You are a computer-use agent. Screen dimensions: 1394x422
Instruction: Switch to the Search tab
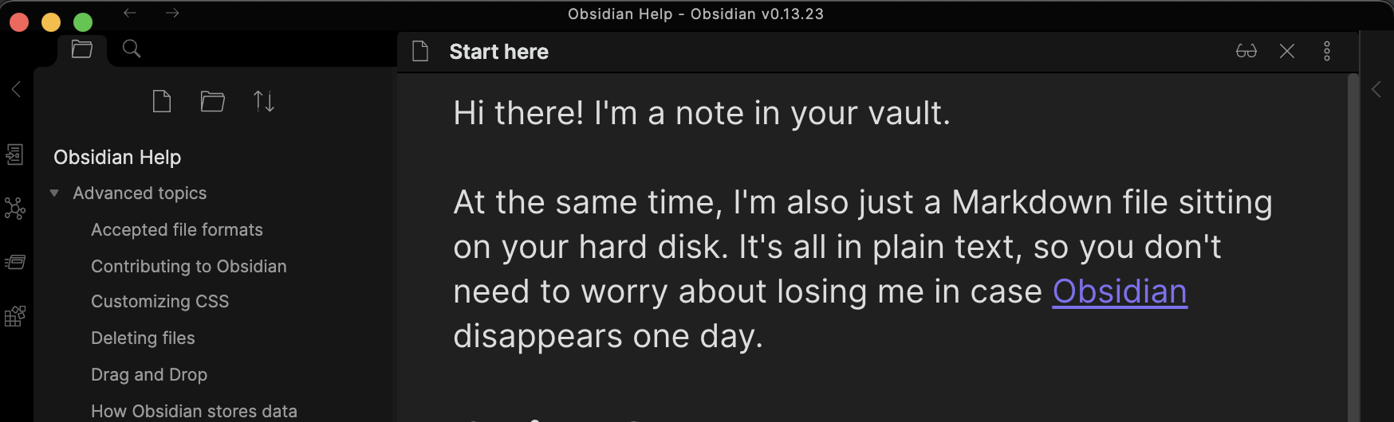(132, 49)
